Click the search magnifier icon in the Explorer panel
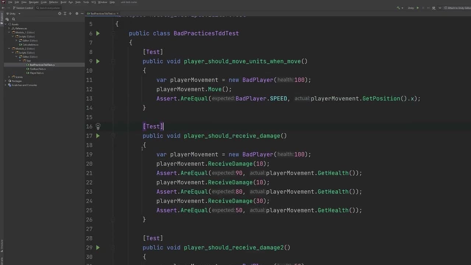Screen dimensions: 471x265 (x=14, y=19)
